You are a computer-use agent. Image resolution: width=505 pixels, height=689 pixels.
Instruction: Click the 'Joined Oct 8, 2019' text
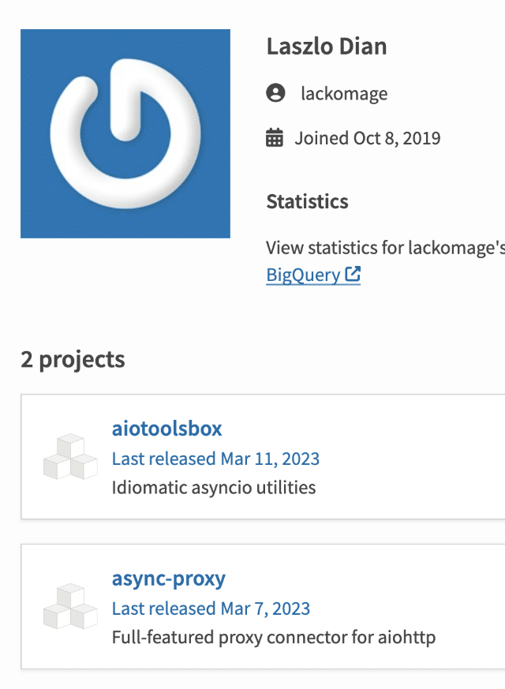pos(368,139)
